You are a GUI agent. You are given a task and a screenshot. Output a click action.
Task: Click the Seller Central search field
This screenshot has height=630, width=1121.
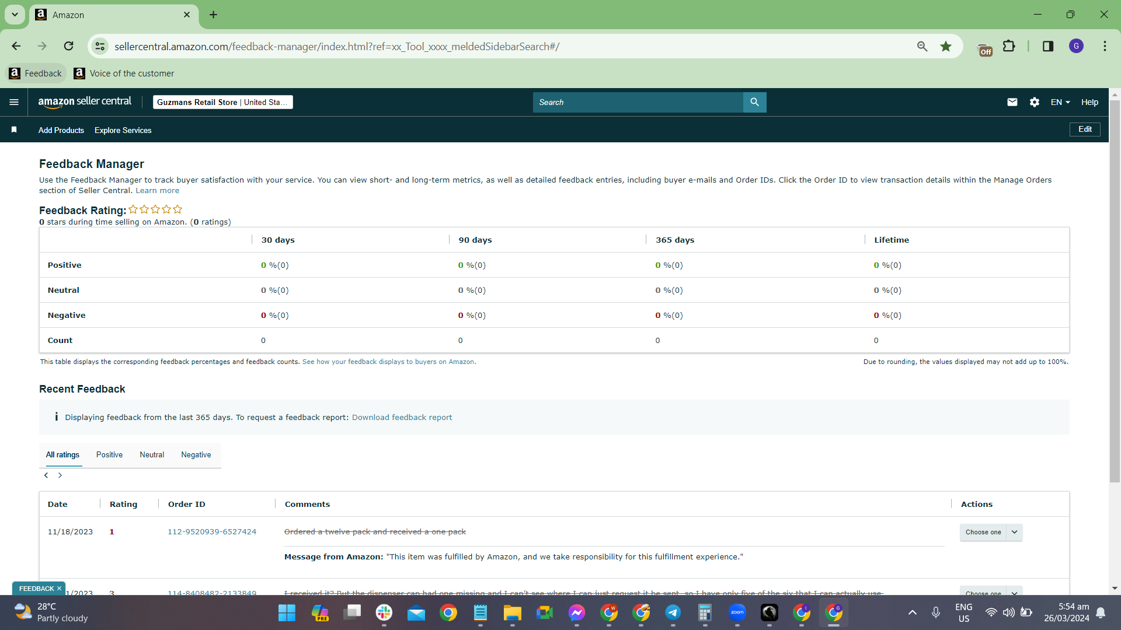[638, 102]
